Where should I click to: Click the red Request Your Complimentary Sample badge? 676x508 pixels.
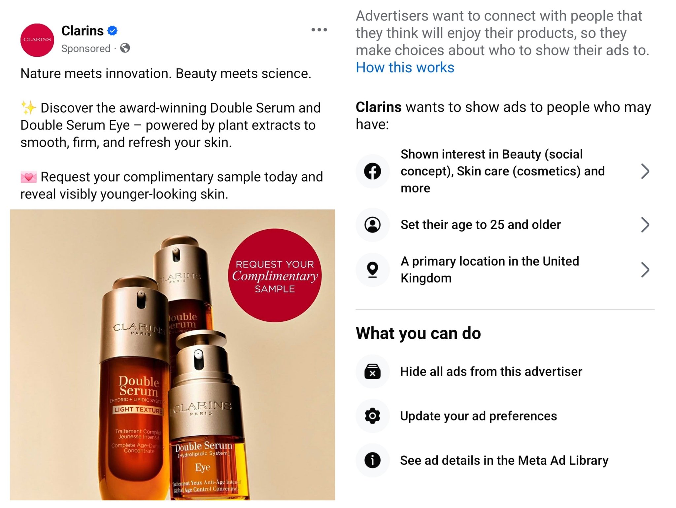tap(275, 275)
